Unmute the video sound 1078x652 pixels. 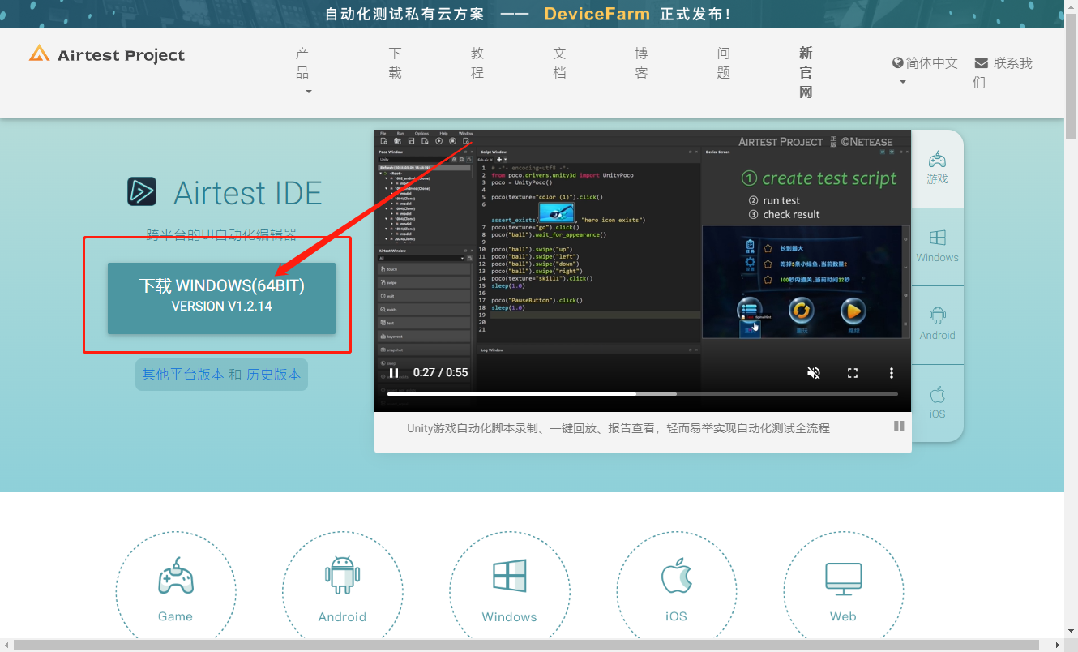(814, 373)
